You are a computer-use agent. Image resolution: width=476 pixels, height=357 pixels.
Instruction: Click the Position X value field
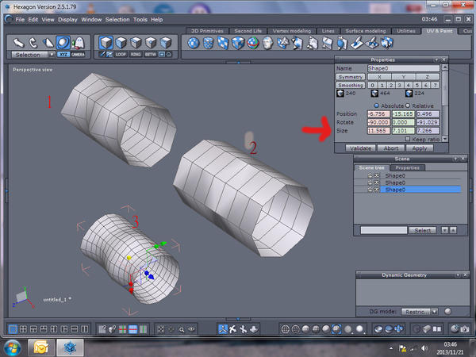(378, 113)
